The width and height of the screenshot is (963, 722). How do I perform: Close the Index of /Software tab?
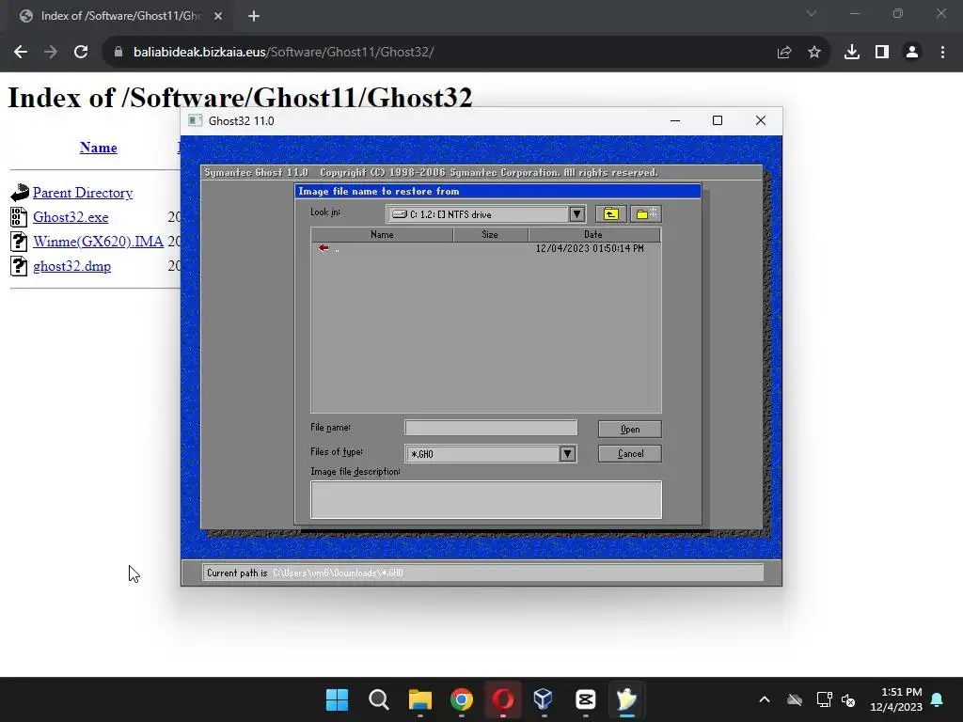[218, 16]
